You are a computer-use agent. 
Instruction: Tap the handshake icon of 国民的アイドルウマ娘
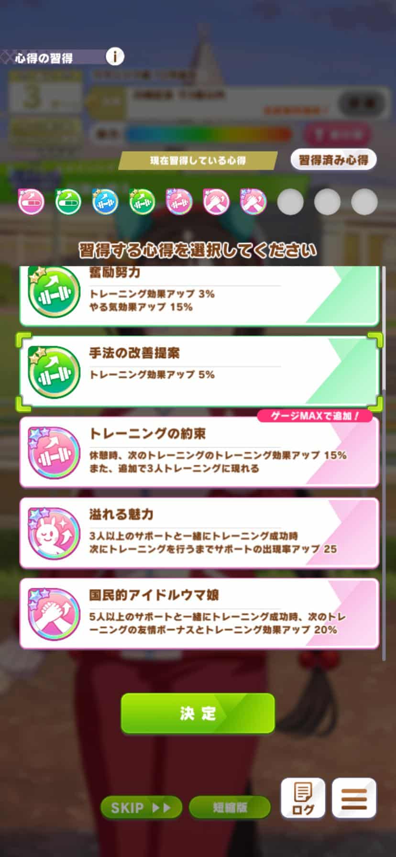[54, 614]
